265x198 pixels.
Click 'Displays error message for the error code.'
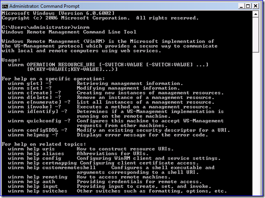143,135
